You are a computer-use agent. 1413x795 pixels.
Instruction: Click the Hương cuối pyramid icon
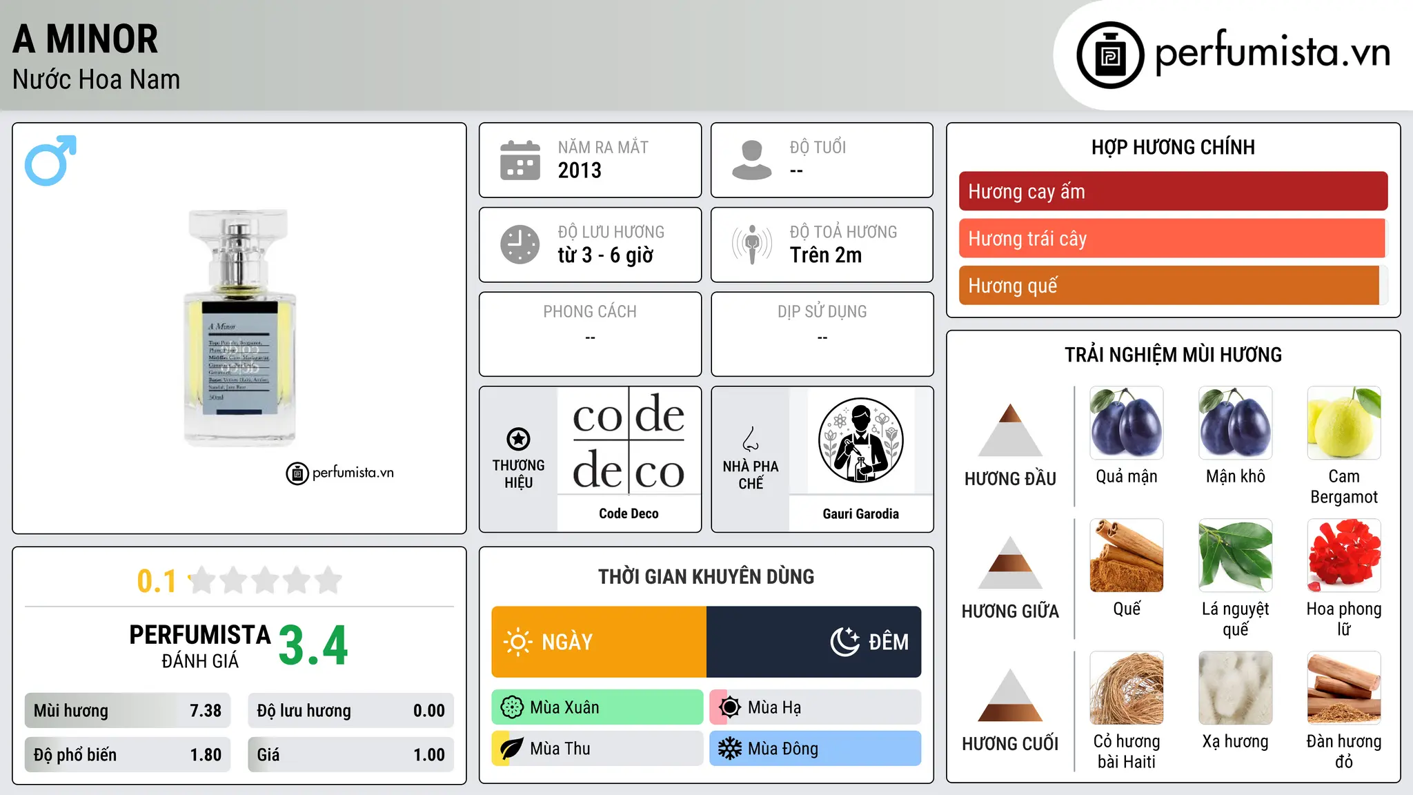1010,695
